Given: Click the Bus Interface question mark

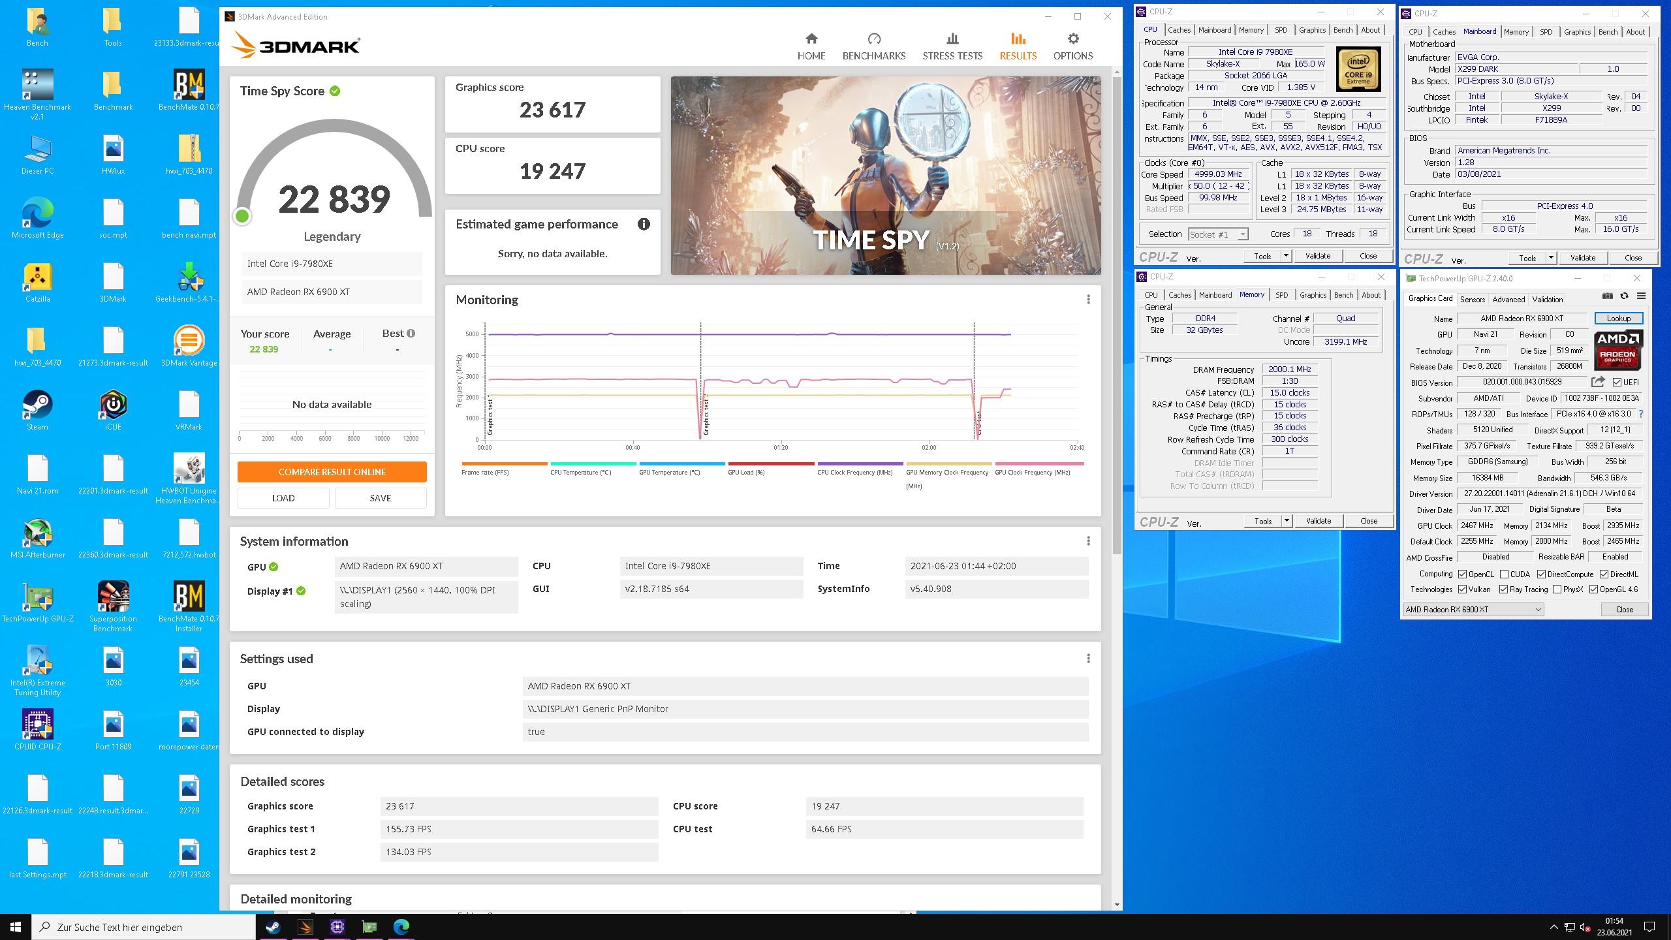Looking at the screenshot, I should (x=1641, y=414).
